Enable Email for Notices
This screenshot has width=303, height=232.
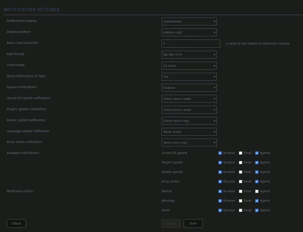[x=240, y=191]
